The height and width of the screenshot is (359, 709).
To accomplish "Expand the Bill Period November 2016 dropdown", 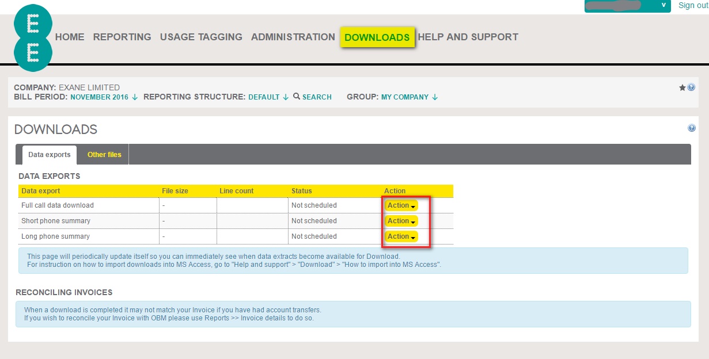I will click(x=104, y=97).
